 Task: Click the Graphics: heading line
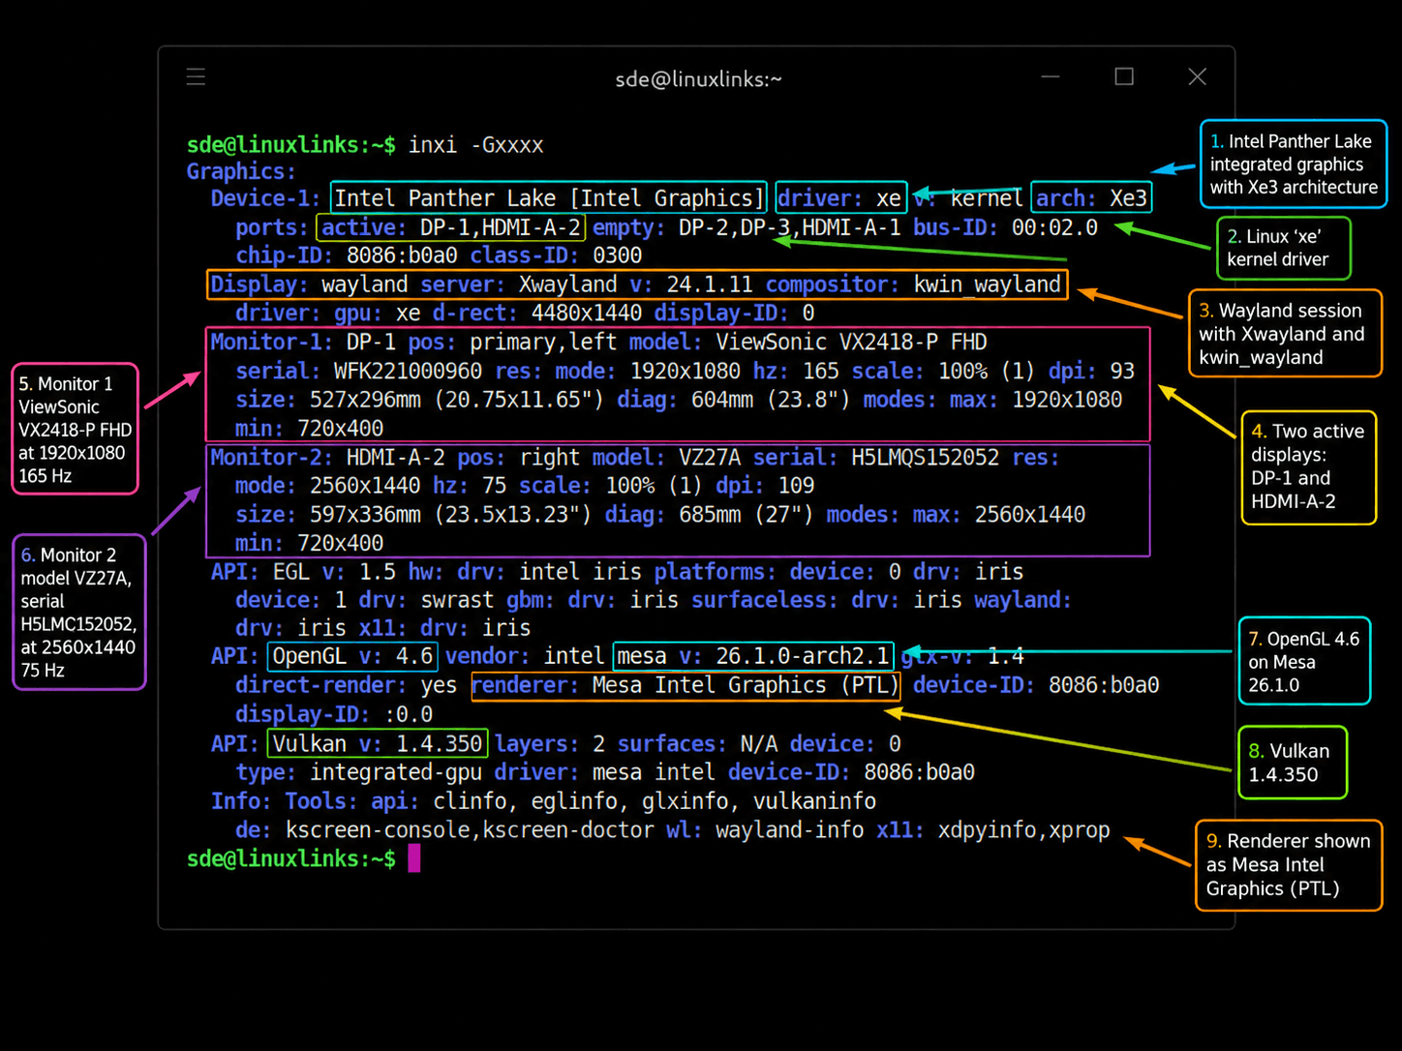point(241,171)
